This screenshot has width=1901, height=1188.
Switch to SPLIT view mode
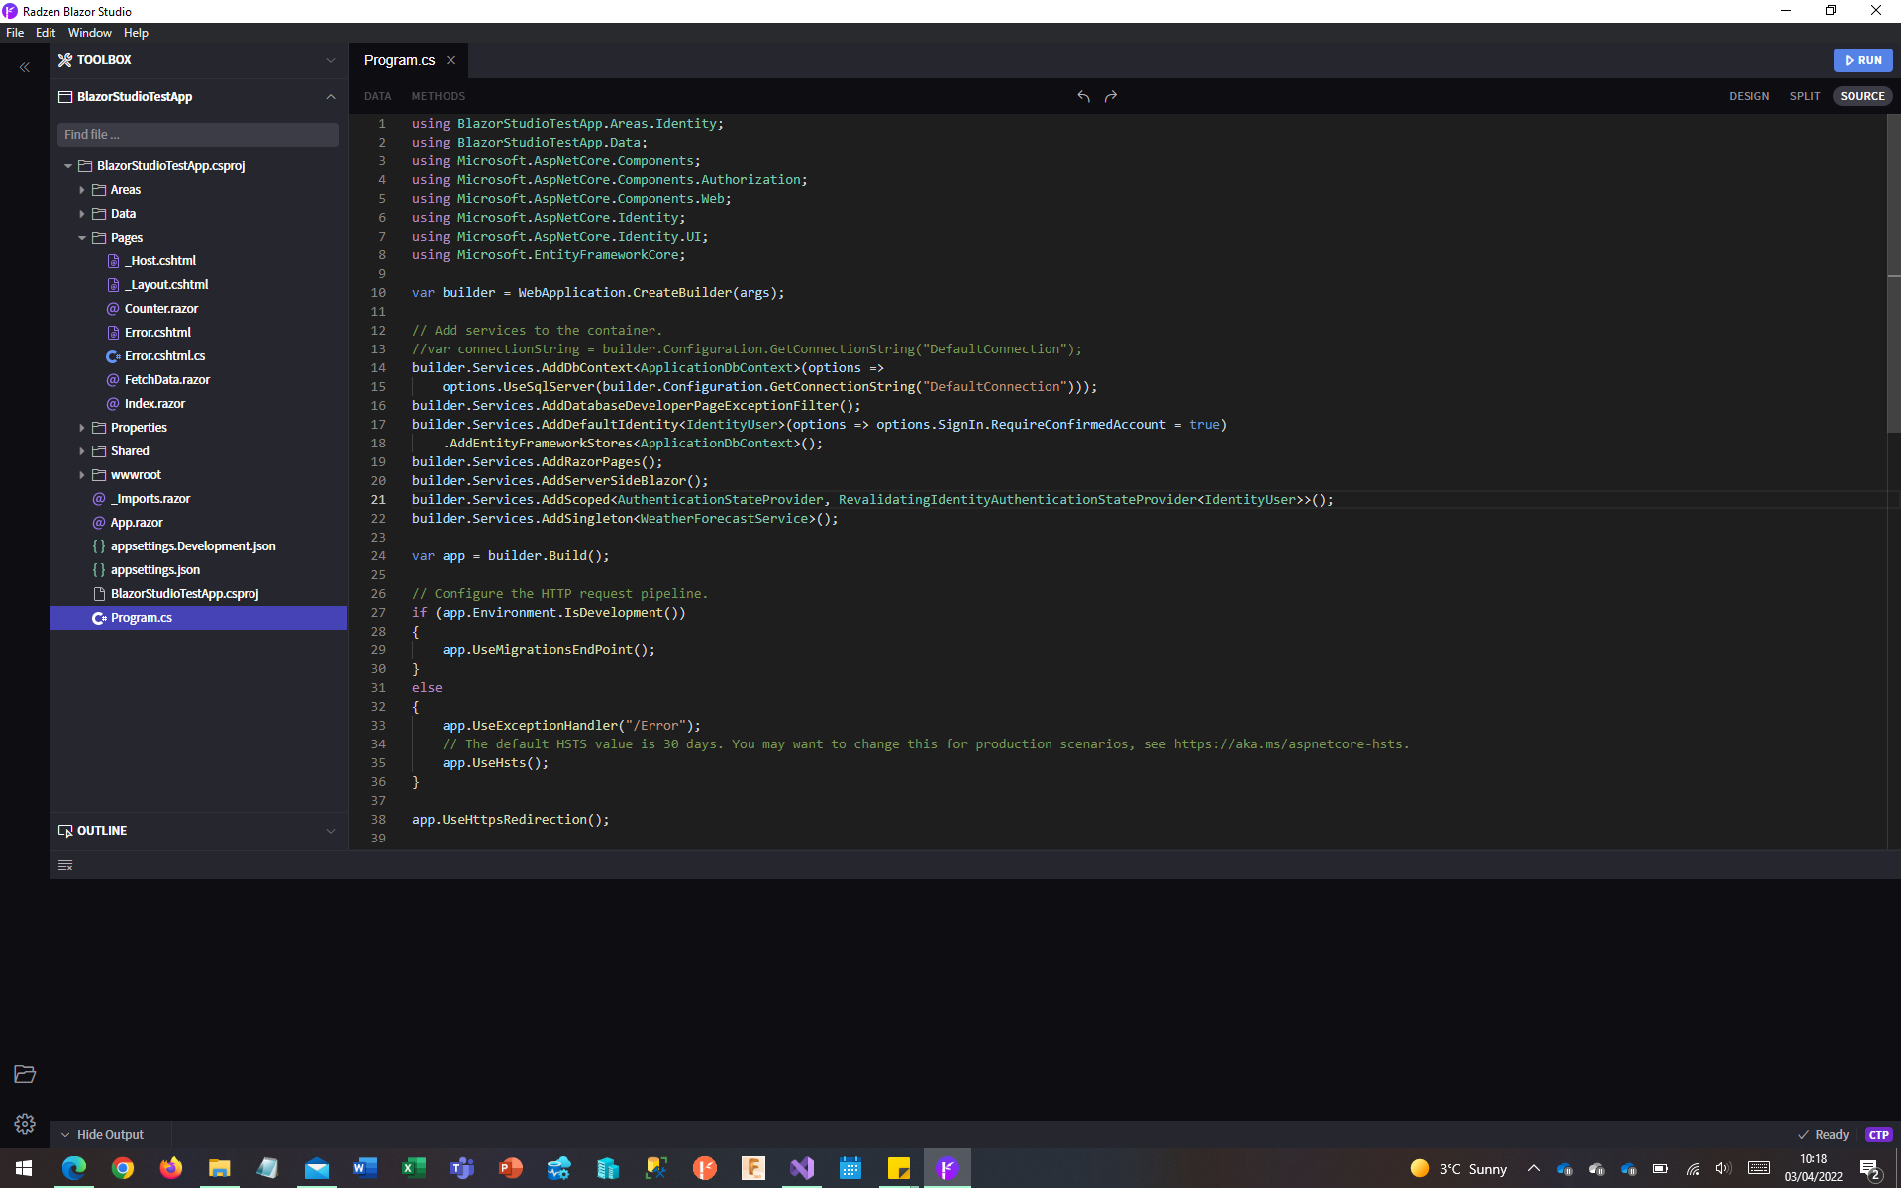tap(1804, 95)
